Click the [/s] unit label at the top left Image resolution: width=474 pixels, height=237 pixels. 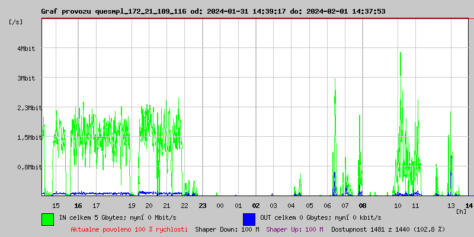pyautogui.click(x=16, y=22)
